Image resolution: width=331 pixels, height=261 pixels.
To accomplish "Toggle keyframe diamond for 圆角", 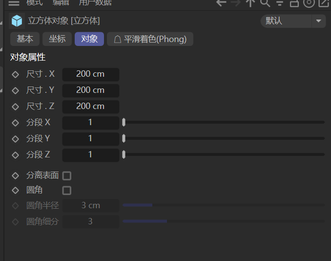I will pyautogui.click(x=16, y=191).
